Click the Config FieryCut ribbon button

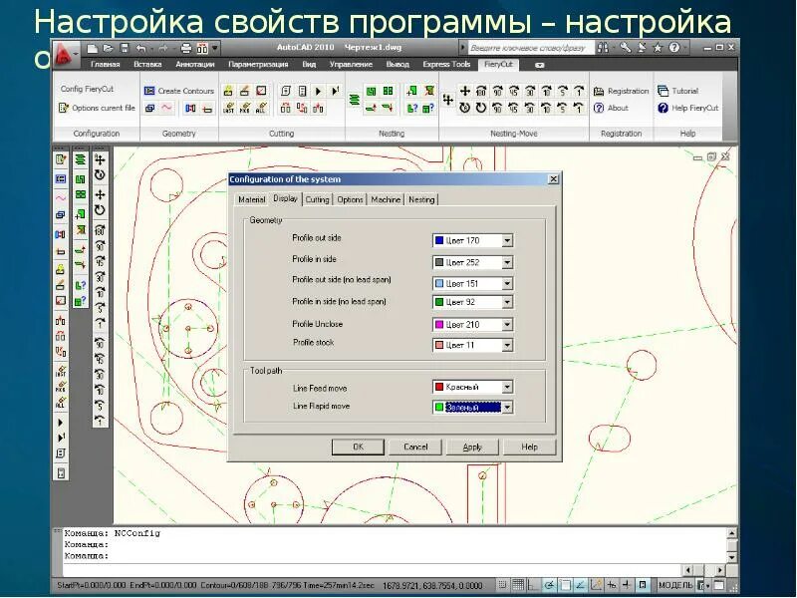87,89
